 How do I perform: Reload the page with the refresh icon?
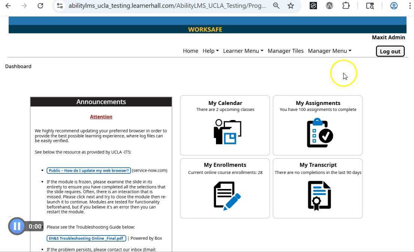tap(40, 6)
